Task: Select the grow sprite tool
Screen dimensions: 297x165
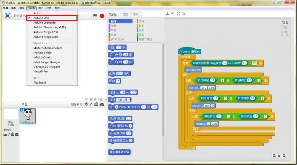Action: [x=178, y=14]
